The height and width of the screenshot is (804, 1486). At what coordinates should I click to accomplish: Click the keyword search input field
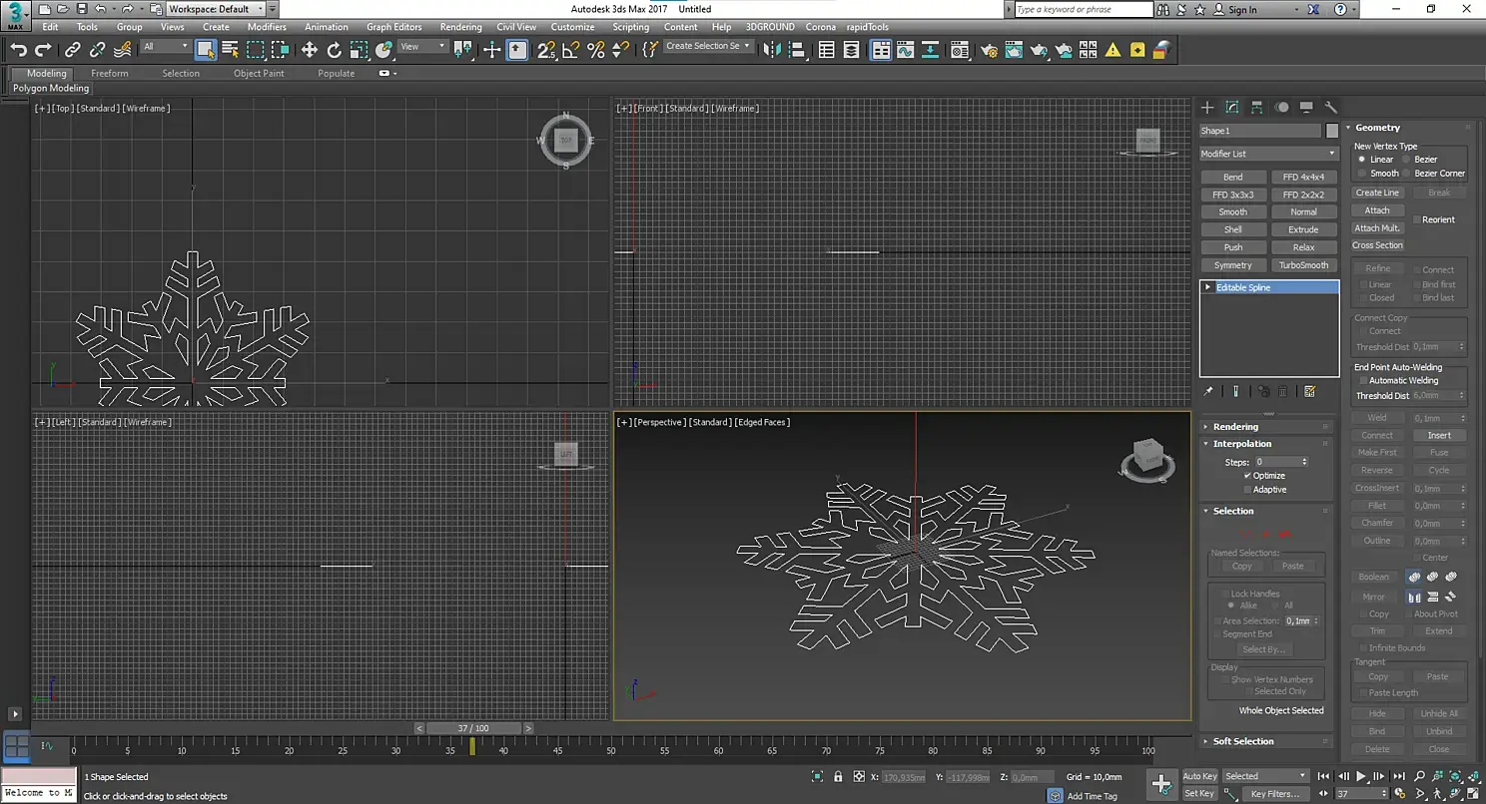[x=1083, y=9]
